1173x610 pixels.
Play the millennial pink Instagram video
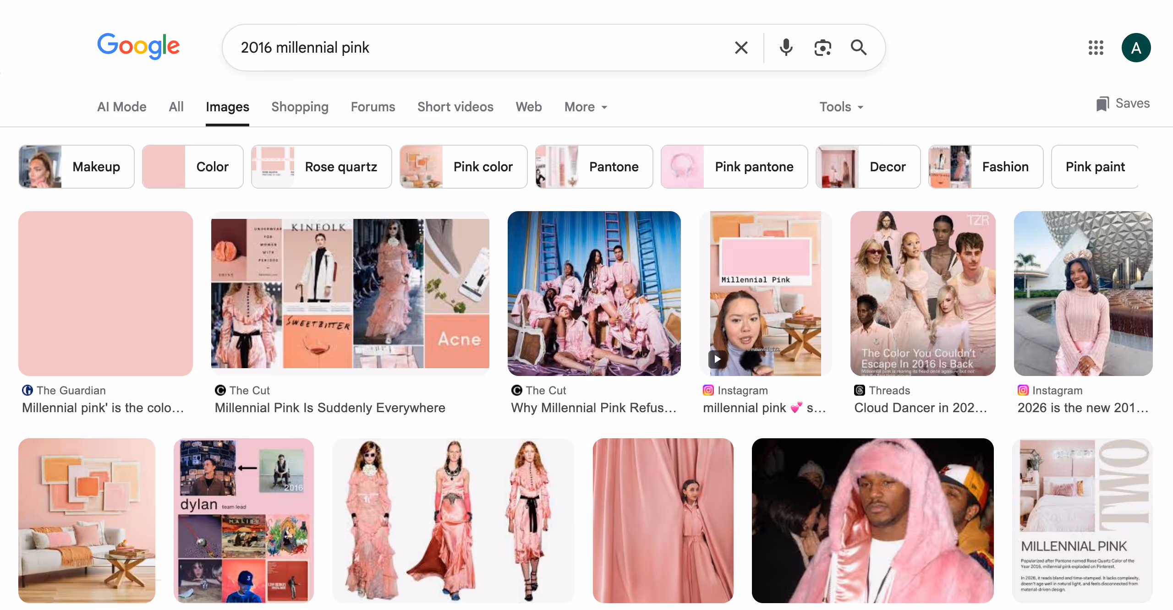[x=717, y=359]
